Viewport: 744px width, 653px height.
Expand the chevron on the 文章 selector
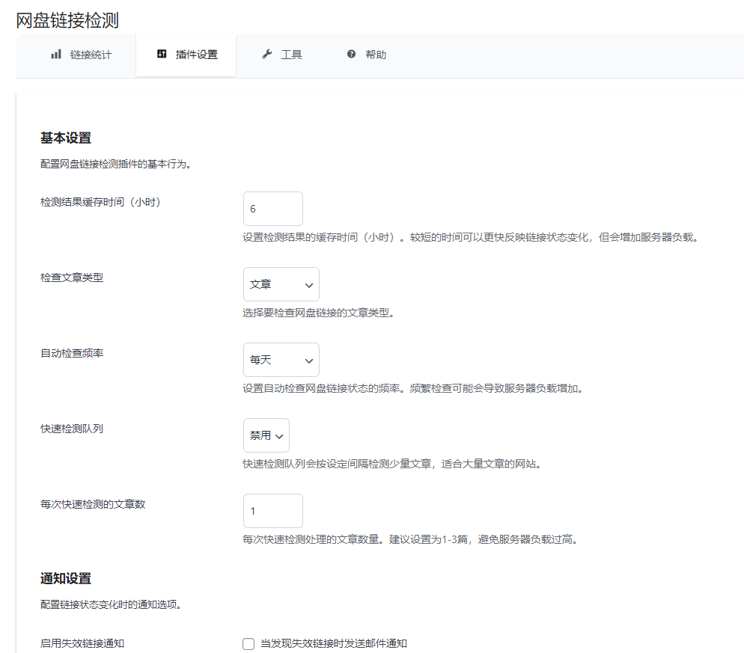tap(308, 284)
